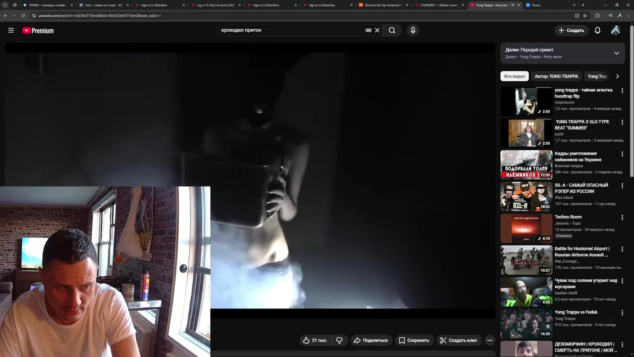Open the browser extensions puzzle icon
The width and height of the screenshot is (634, 357).
point(597,15)
